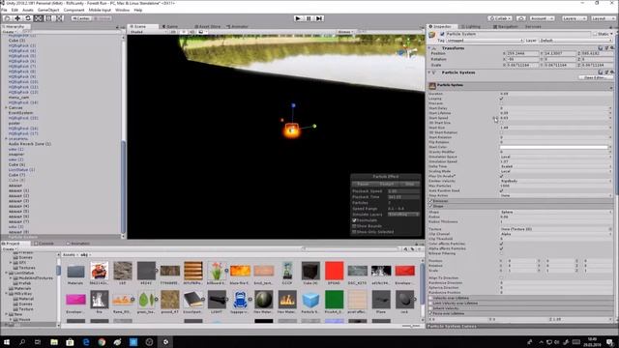
Task: Switch to the Game tab
Action: [x=170, y=26]
